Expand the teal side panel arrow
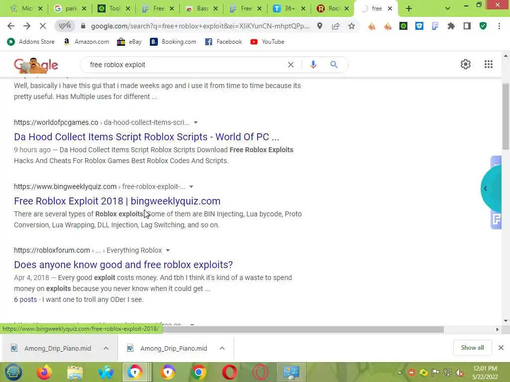This screenshot has width=510, height=382. point(485,189)
